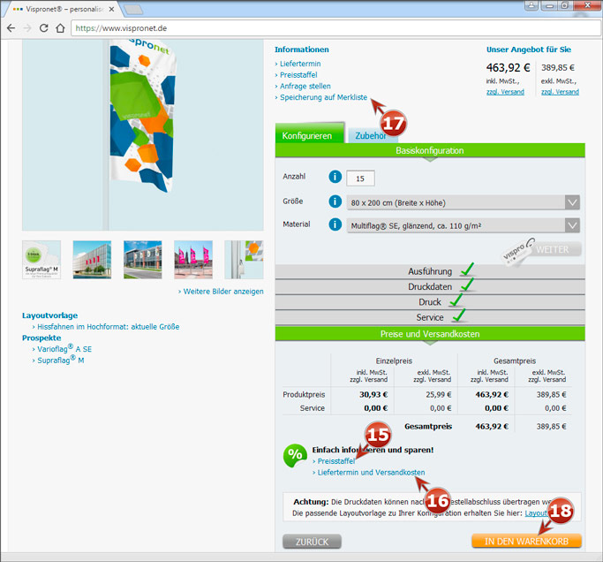Expand the Druckdaten section
Image resolution: width=603 pixels, height=562 pixels.
(430, 287)
